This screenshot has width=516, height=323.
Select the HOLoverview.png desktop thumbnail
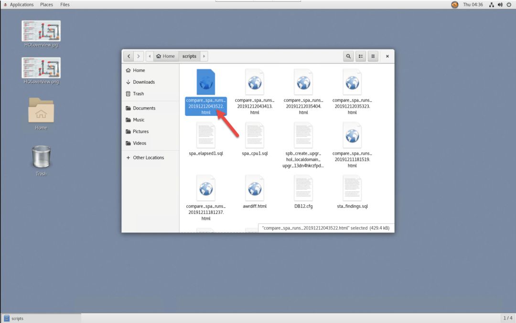click(x=41, y=68)
